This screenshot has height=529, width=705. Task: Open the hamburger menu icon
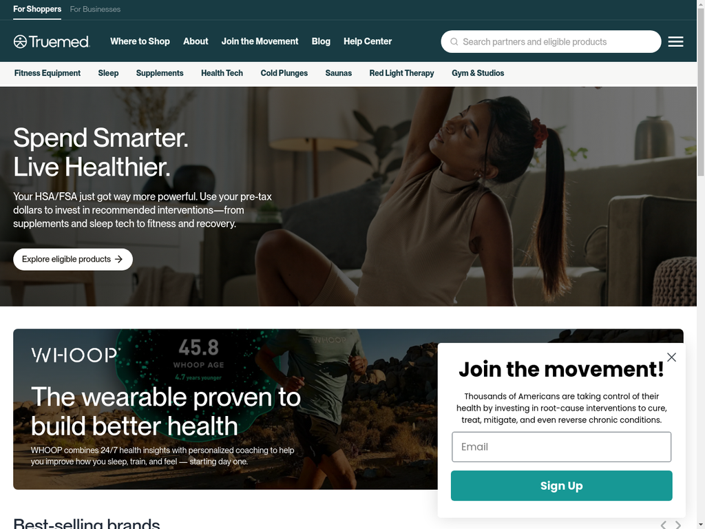(675, 42)
